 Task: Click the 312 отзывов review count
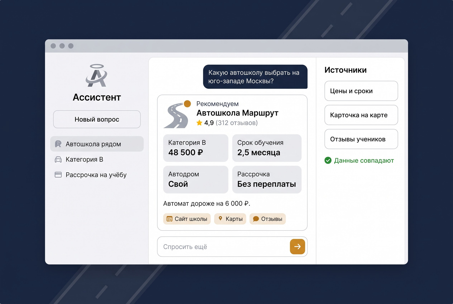click(237, 123)
